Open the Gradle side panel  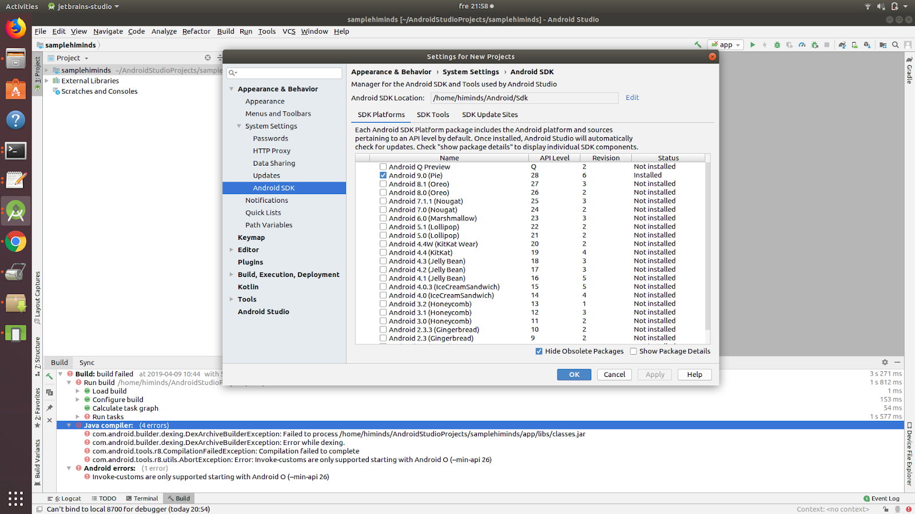pos(909,70)
